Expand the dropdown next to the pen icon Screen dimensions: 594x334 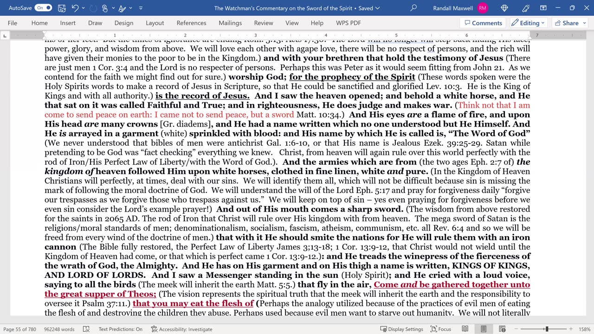pyautogui.click(x=130, y=8)
